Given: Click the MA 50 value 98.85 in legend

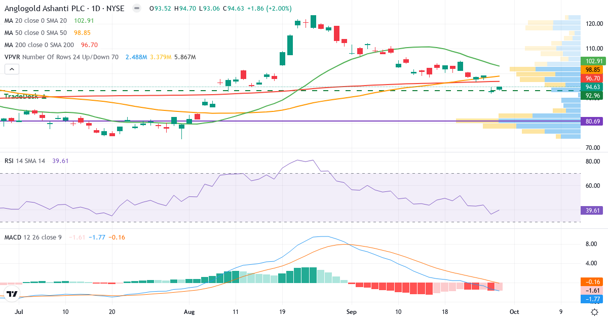Looking at the screenshot, I should point(83,33).
